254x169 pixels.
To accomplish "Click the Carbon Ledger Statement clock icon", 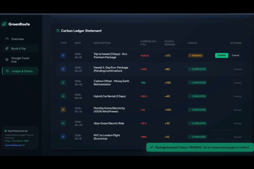I will [58, 31].
